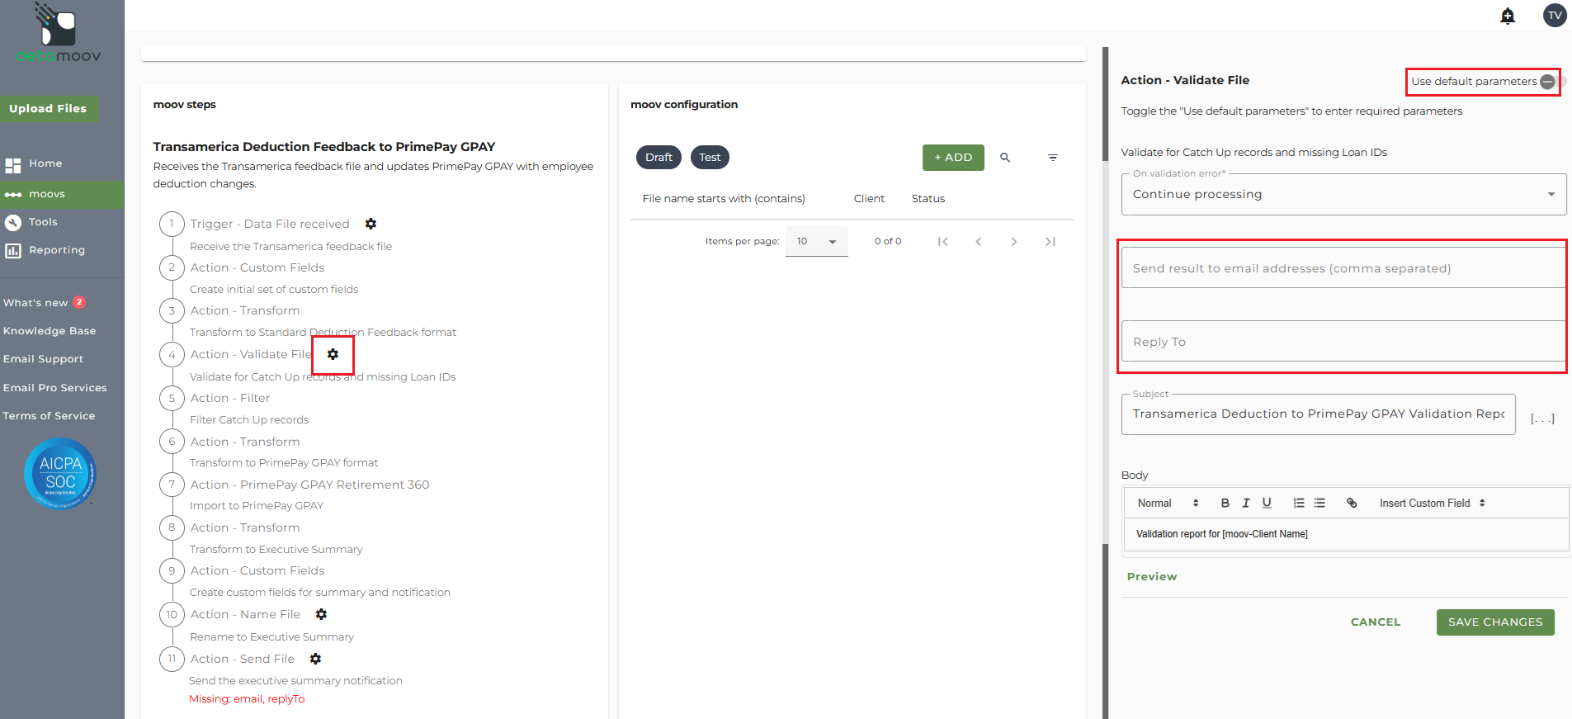Click the Client column header

[x=869, y=199]
